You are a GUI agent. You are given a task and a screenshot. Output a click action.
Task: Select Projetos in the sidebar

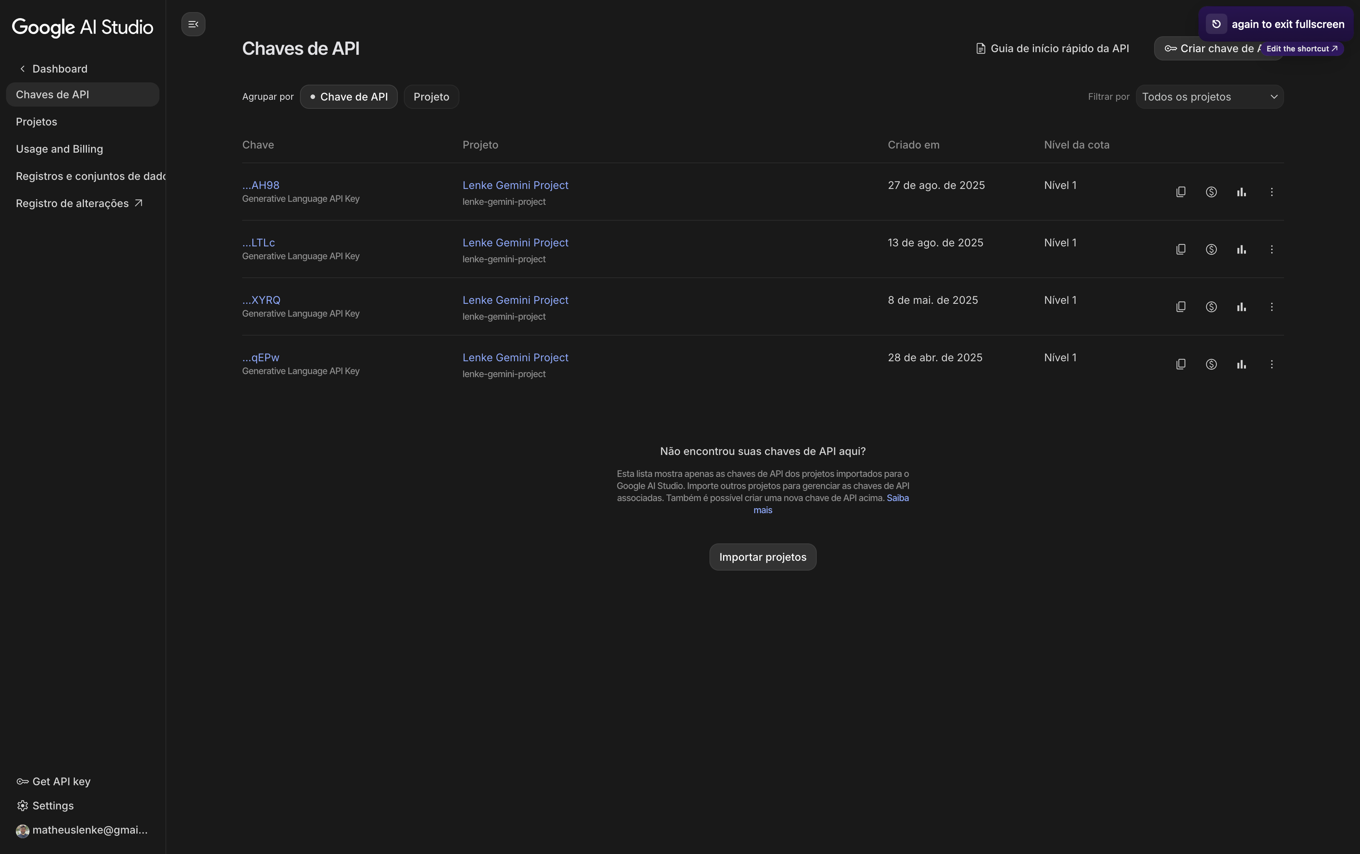click(x=36, y=121)
